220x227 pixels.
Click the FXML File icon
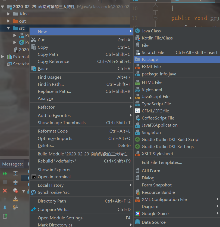[137, 67]
